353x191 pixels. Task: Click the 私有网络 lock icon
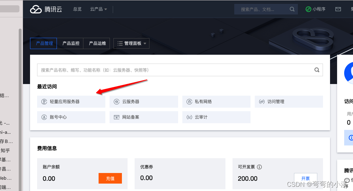[x=189, y=102]
